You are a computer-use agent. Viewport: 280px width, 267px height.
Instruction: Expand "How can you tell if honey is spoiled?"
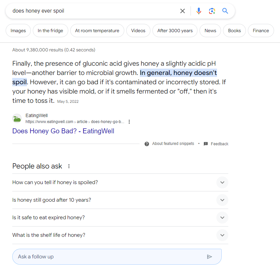(222, 182)
